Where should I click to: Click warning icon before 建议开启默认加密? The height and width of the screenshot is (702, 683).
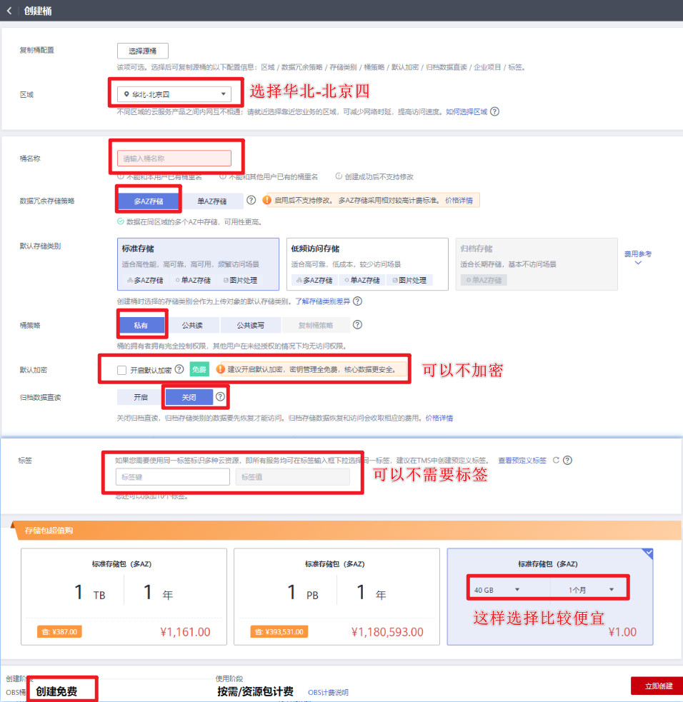[x=220, y=369]
